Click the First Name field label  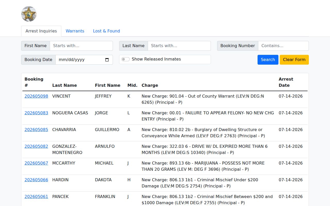[x=36, y=46]
